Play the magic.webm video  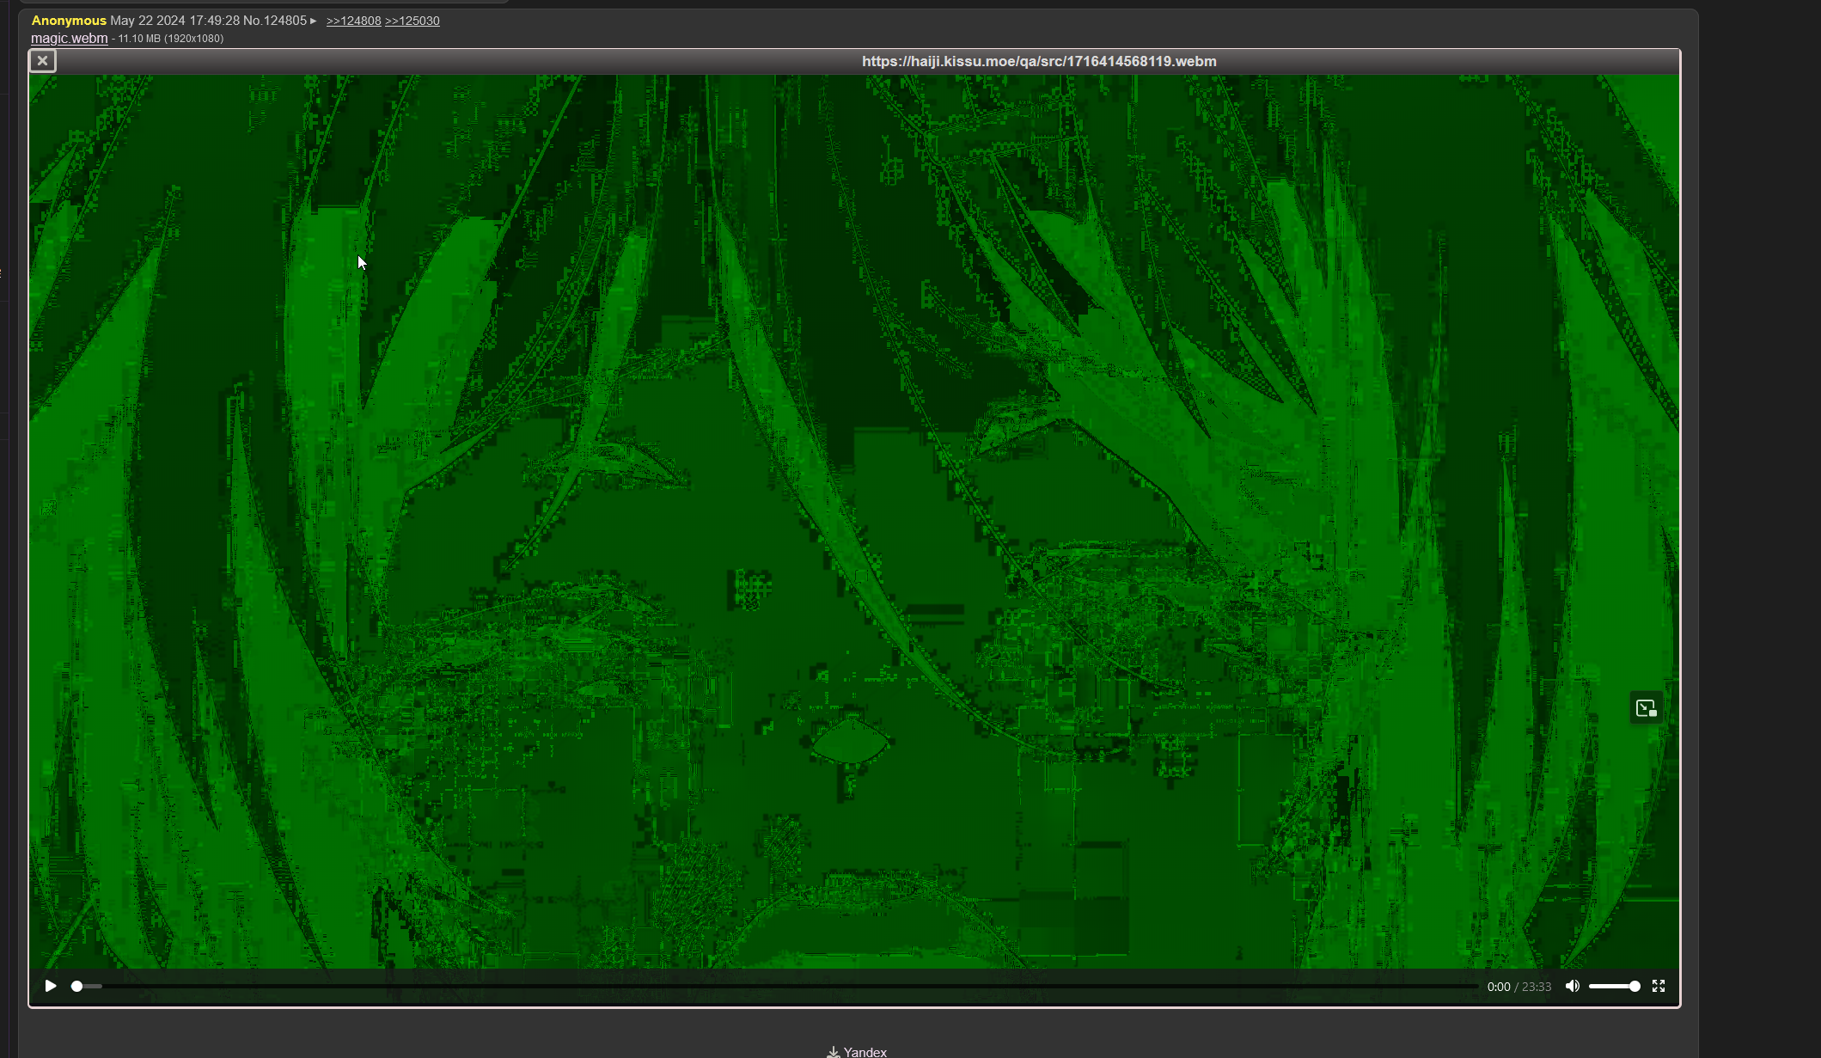click(x=51, y=986)
